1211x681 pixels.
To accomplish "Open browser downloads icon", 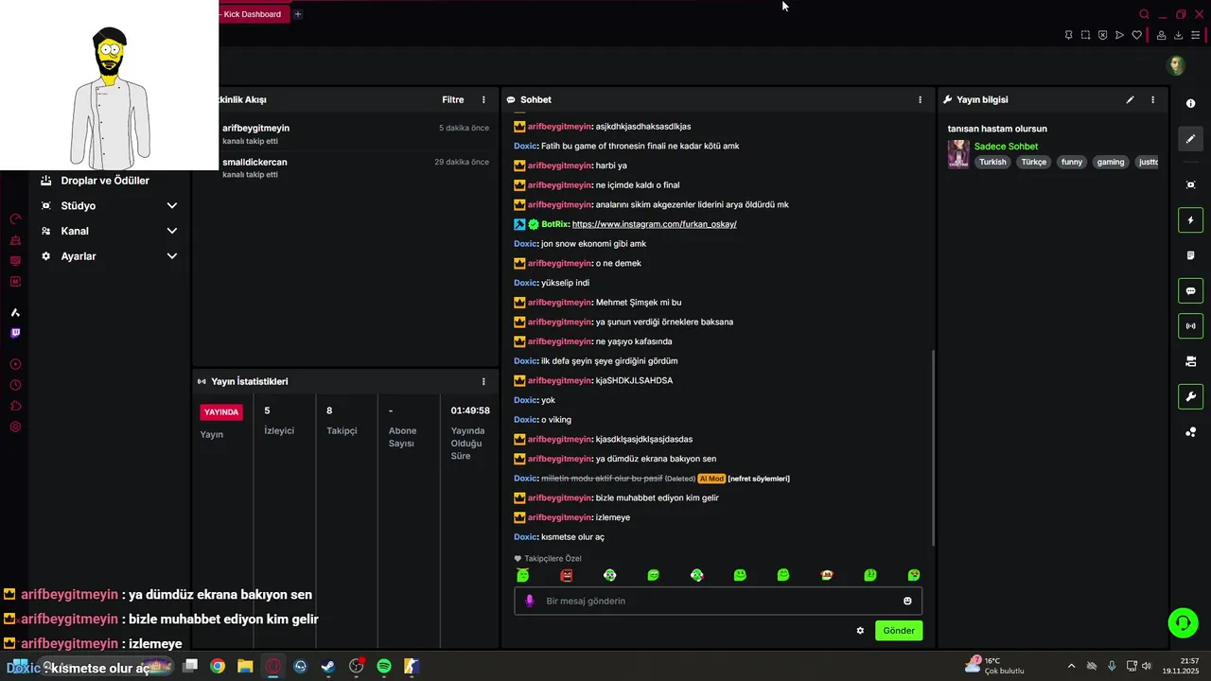I will pos(1178,35).
